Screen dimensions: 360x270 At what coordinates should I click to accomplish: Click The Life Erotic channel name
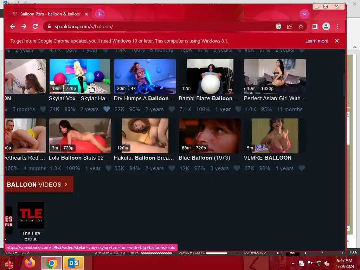31,236
